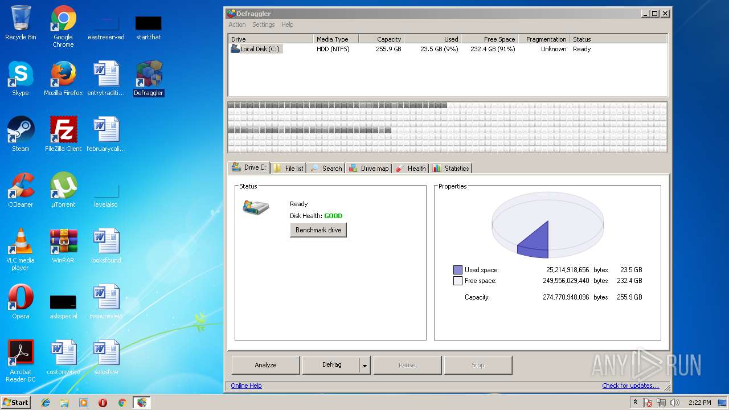Screen dimensions: 729x410
Task: Select the levelalso desktop icon
Action: click(x=106, y=195)
